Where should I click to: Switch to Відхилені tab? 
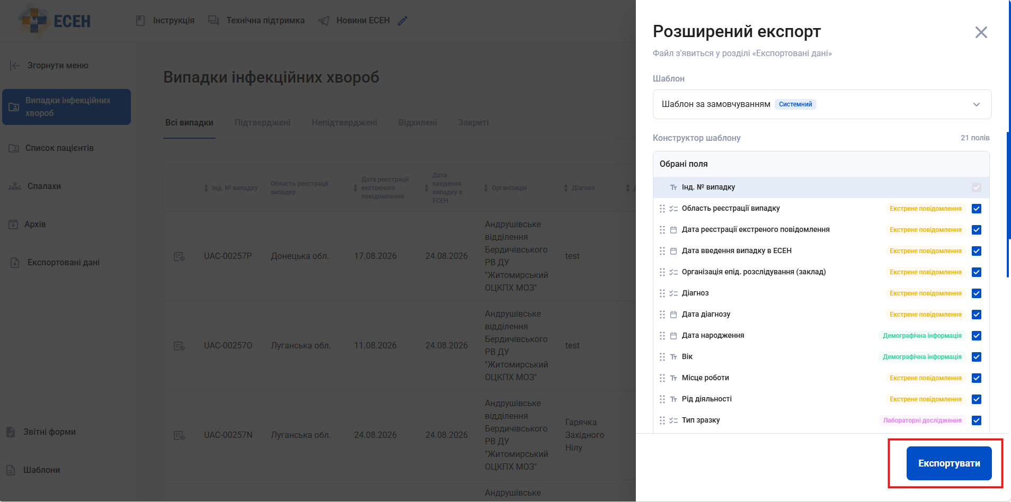(418, 123)
